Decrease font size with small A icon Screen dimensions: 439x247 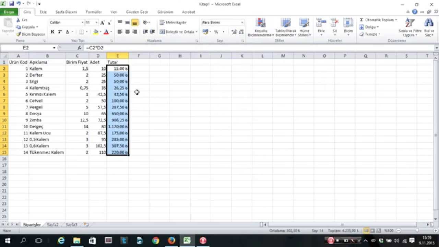tap(109, 22)
